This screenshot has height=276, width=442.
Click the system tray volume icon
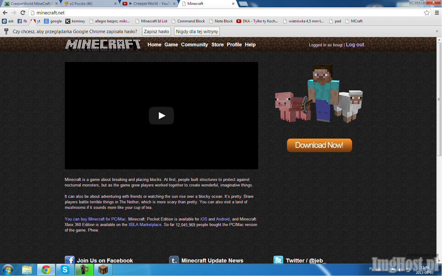[401, 270]
